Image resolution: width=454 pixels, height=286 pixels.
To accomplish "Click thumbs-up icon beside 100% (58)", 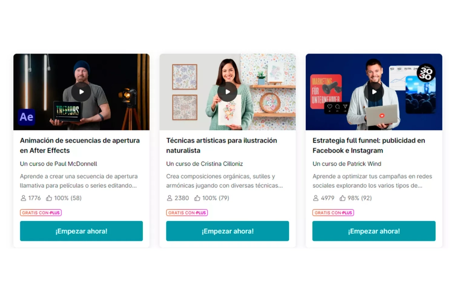I will [x=49, y=198].
